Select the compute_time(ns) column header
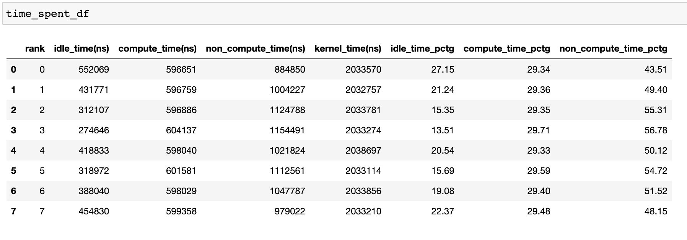687x240 pixels. pos(157,49)
